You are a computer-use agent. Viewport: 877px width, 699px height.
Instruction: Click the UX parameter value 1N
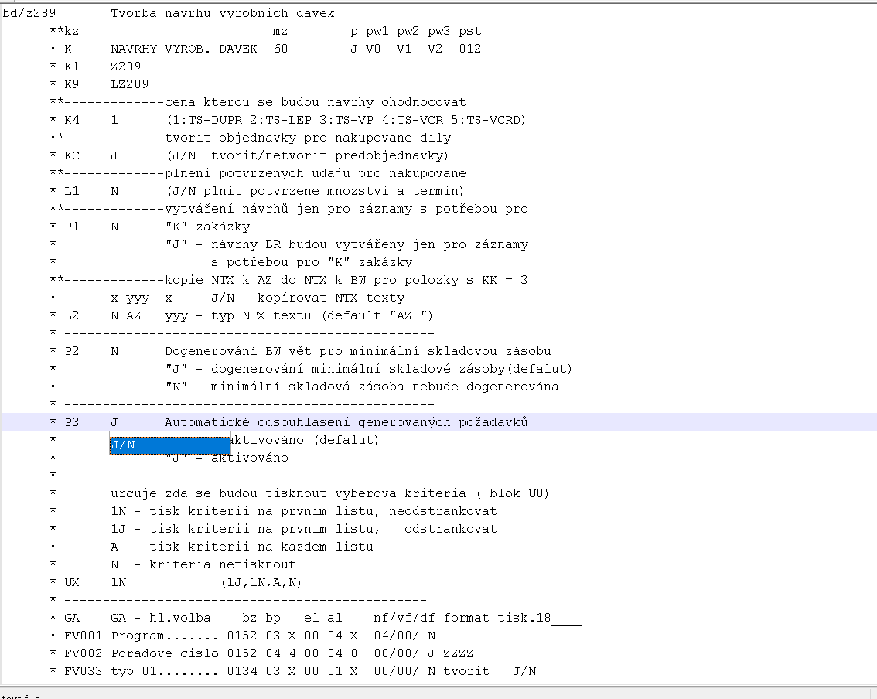(x=118, y=582)
